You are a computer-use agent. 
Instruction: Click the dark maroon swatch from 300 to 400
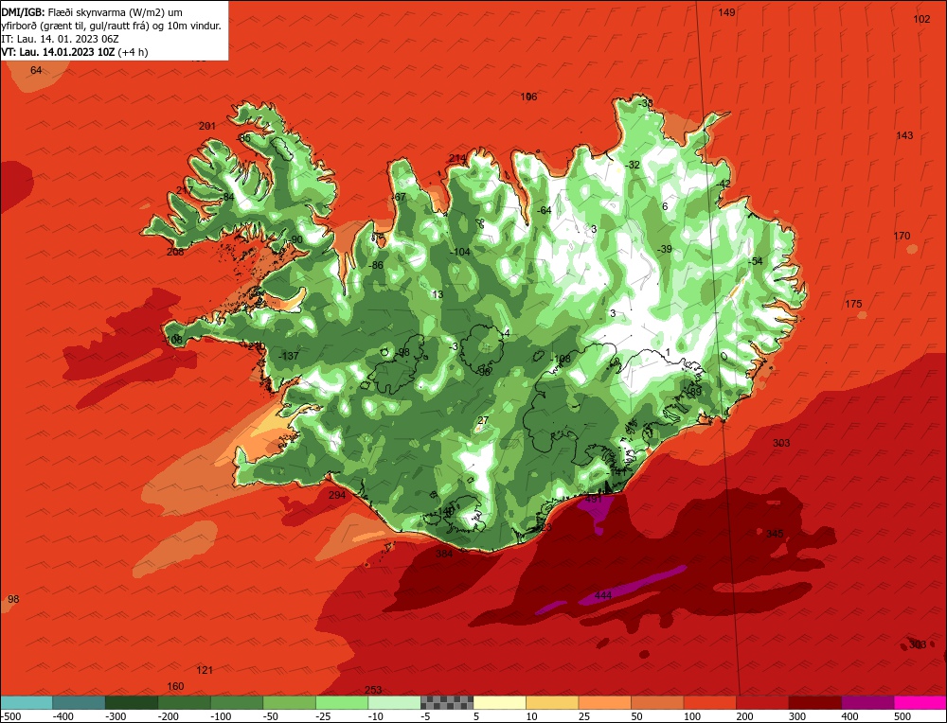(814, 702)
